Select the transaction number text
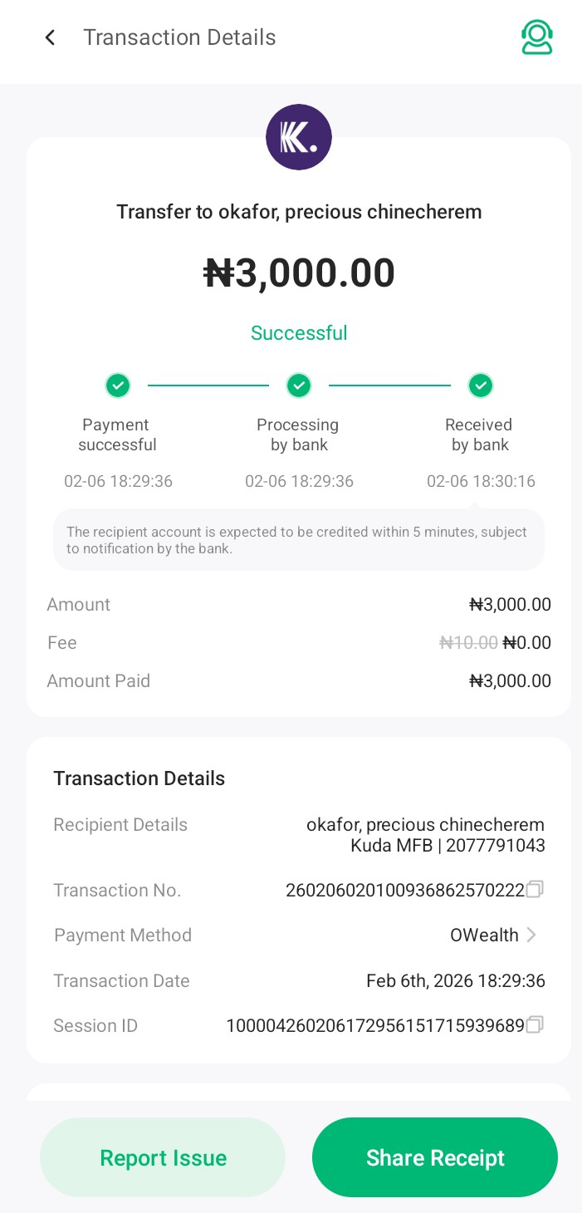The image size is (582, 1213). pos(405,891)
